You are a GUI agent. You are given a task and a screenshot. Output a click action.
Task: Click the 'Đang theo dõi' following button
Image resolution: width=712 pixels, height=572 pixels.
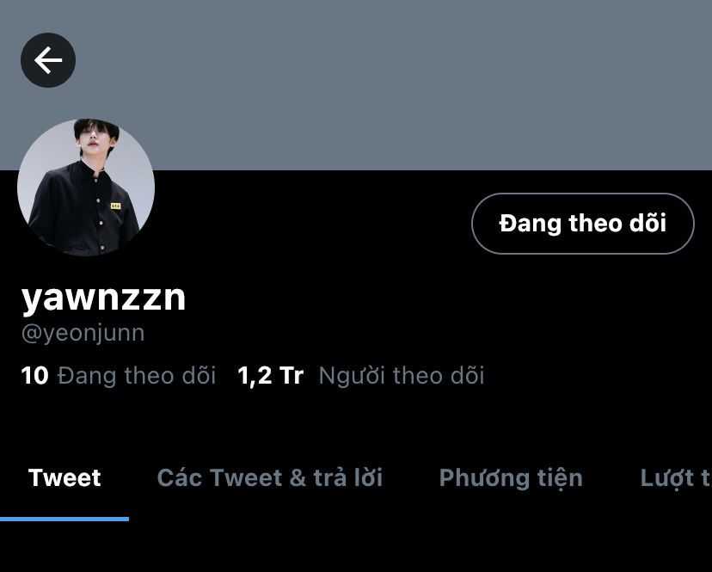(x=583, y=224)
